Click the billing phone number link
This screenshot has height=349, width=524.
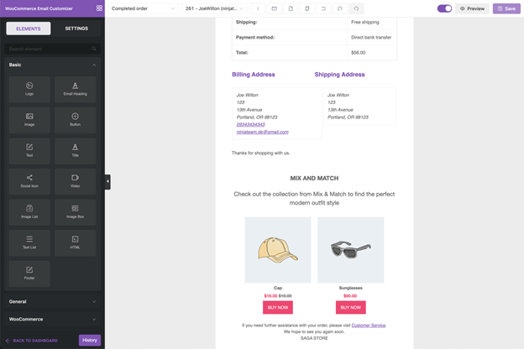tap(250, 124)
